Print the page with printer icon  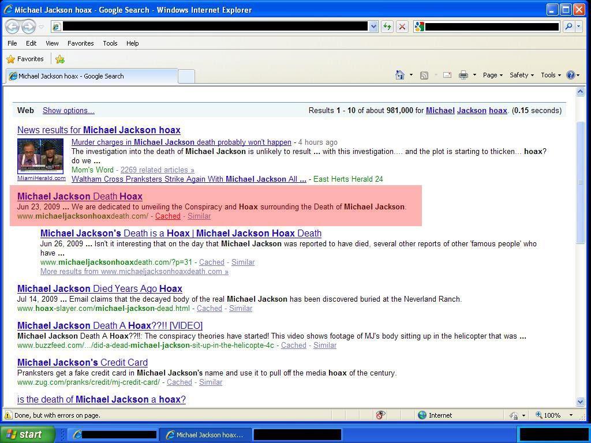tap(463, 76)
